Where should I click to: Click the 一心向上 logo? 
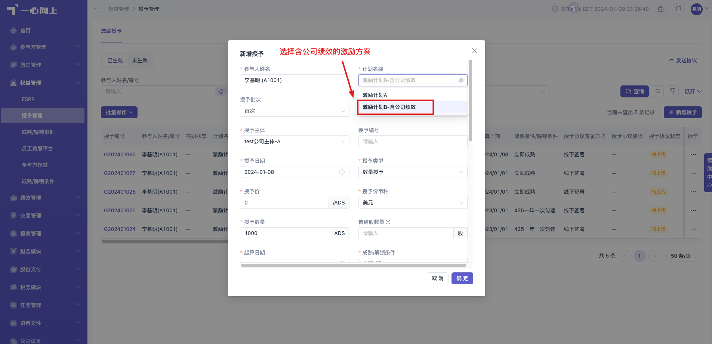pos(32,10)
